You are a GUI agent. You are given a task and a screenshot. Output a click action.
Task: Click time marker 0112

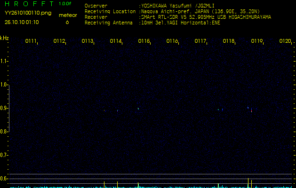pos(59,41)
